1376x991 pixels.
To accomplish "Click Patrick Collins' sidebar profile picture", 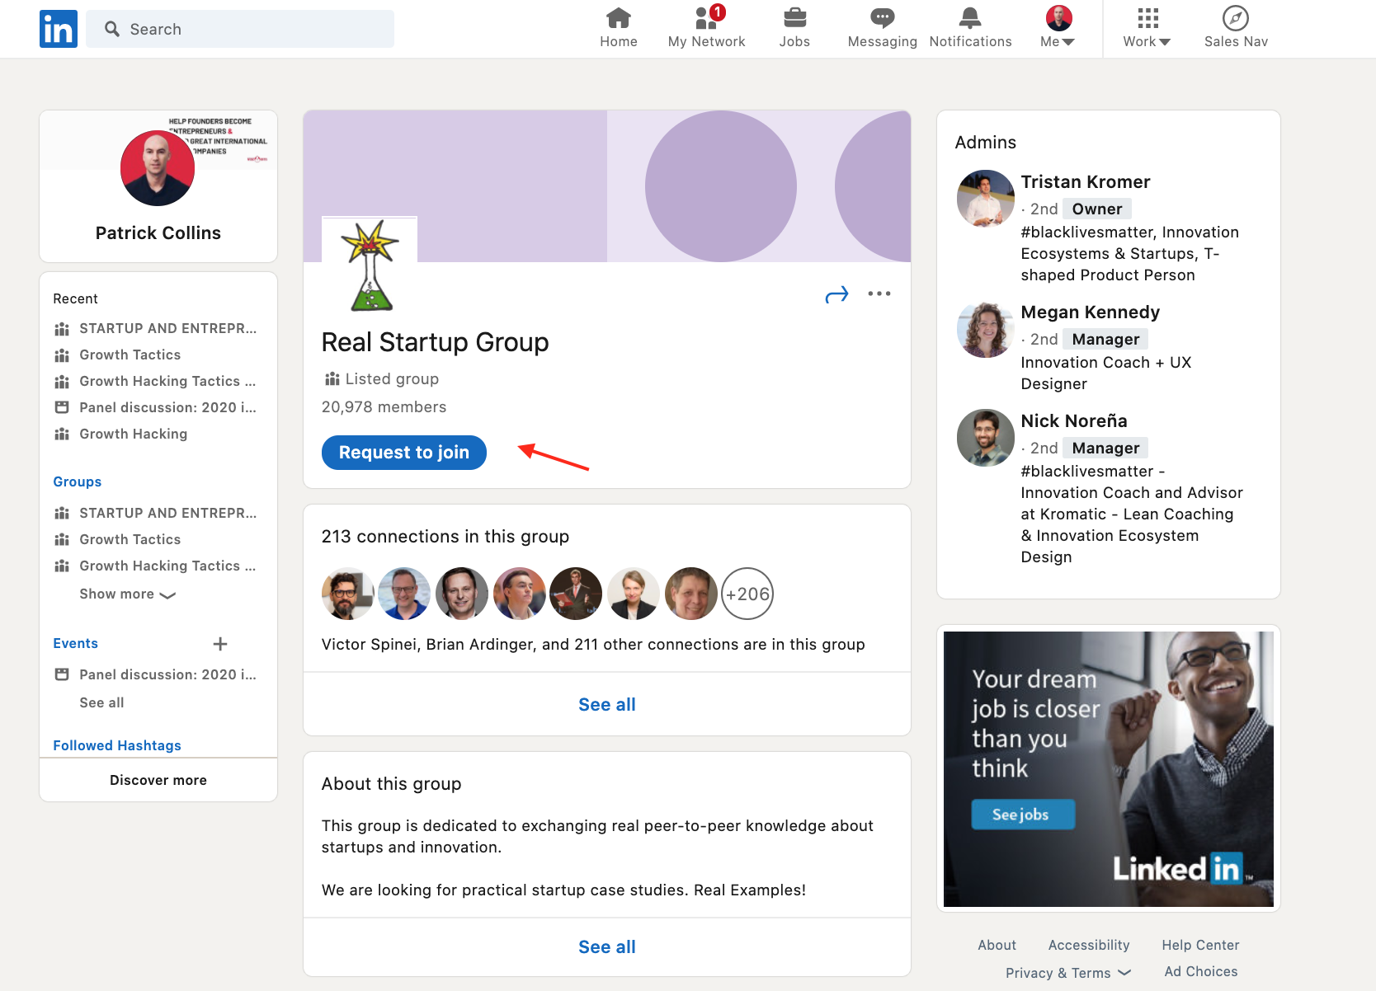I will 158,168.
